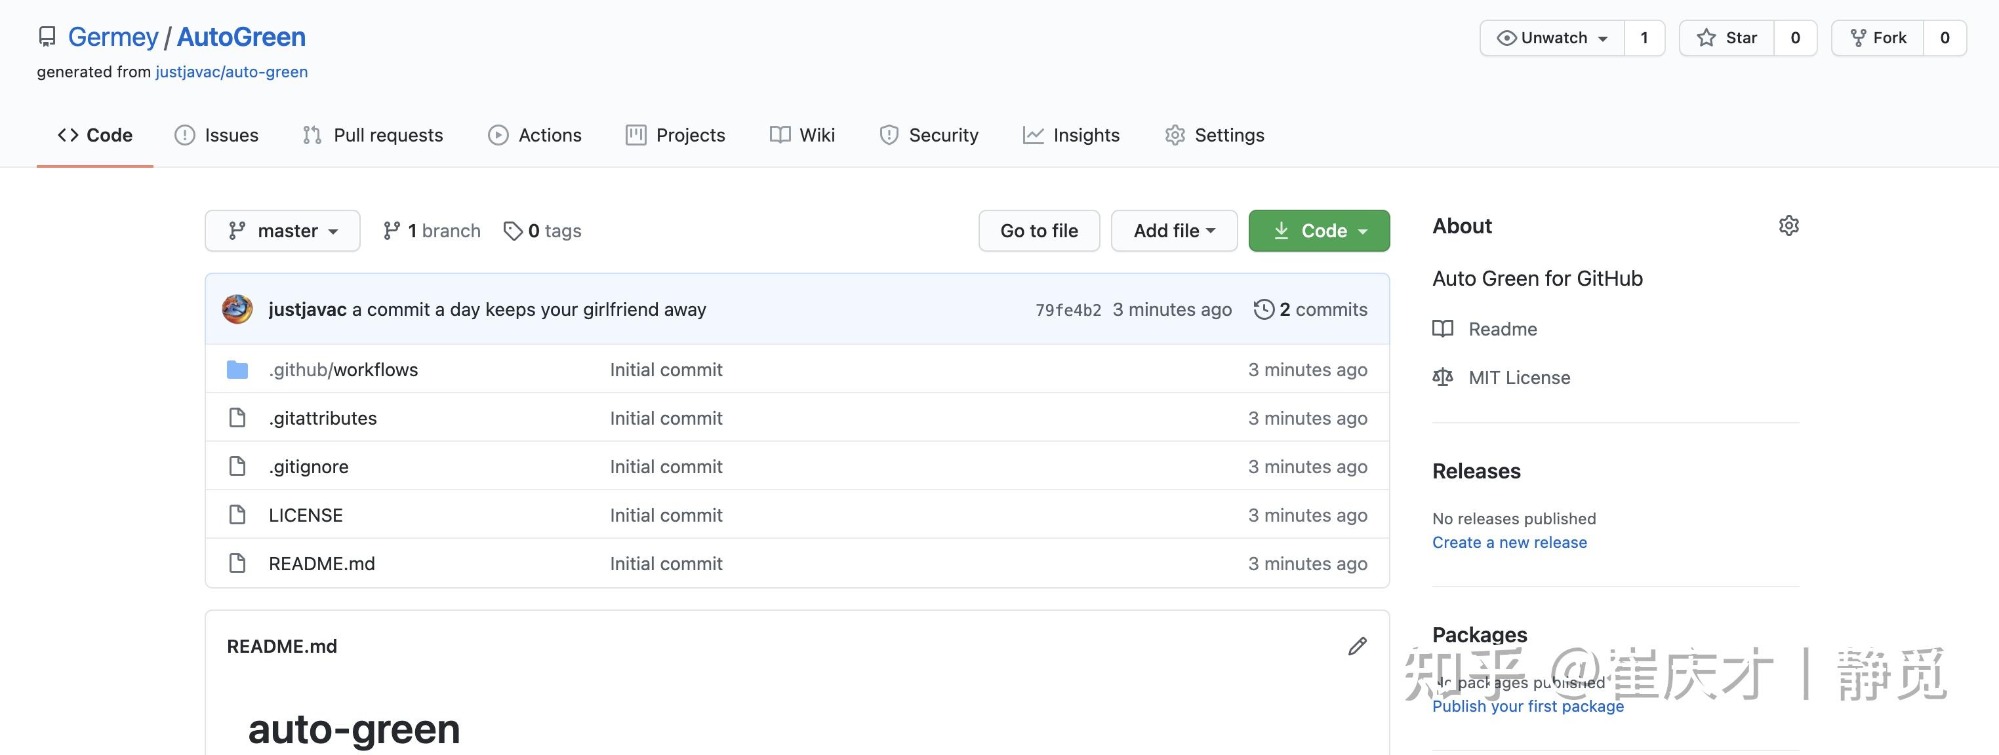Open commit history via the clock icon
This screenshot has height=755, width=1999.
click(x=1265, y=309)
